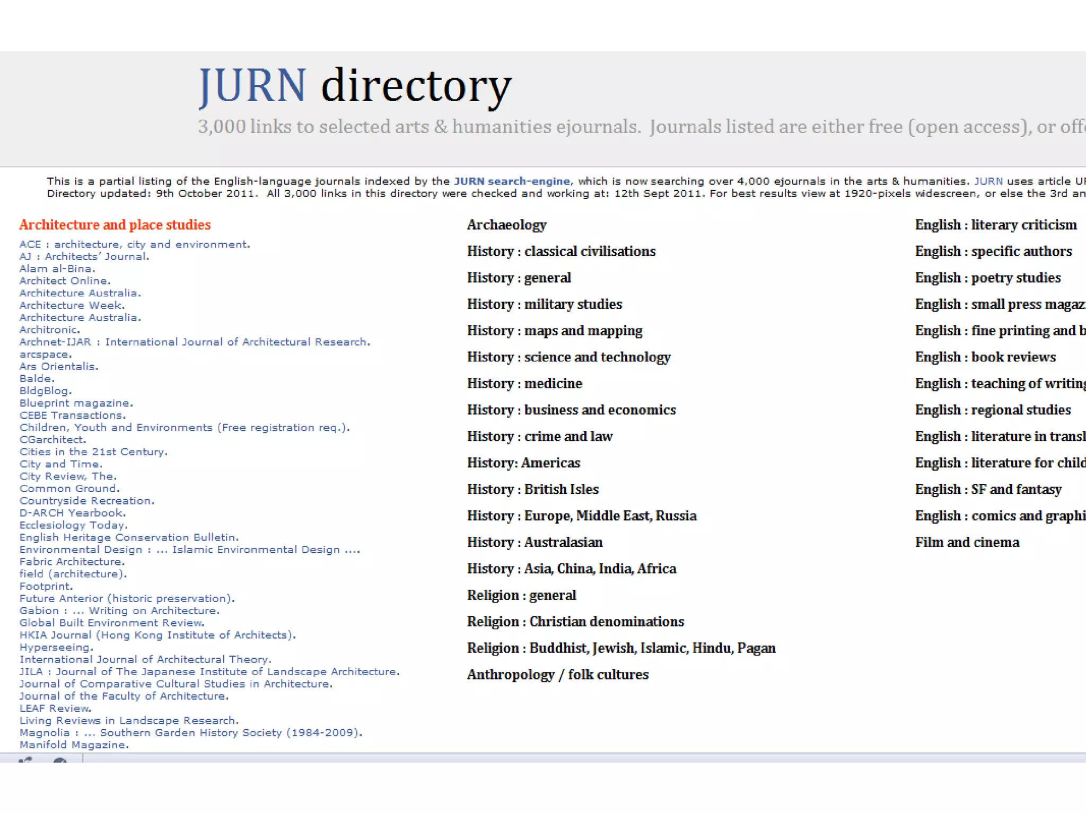Image resolution: width=1086 pixels, height=814 pixels.
Task: Open Ecclesiology Today journal
Action: click(73, 525)
